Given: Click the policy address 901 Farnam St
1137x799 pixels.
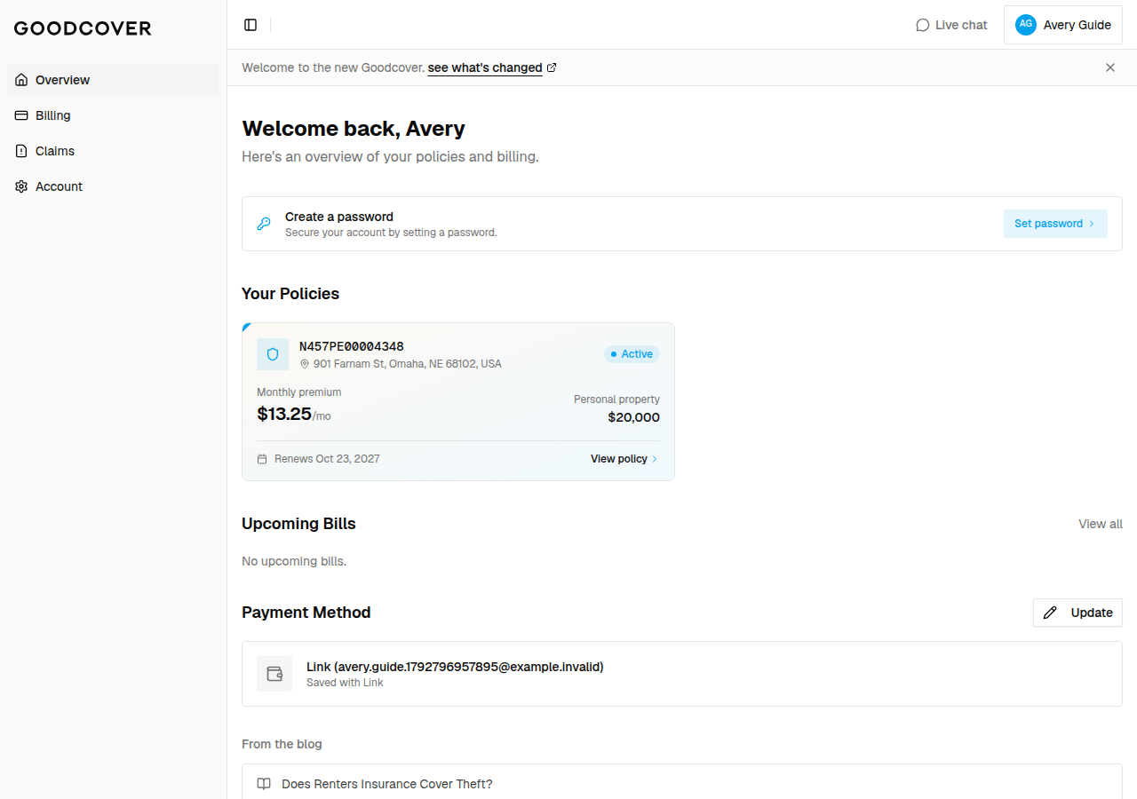Looking at the screenshot, I should (408, 364).
